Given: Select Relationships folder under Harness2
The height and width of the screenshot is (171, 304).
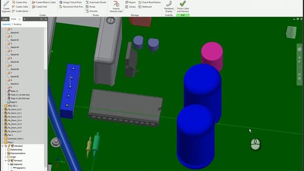Looking at the screenshot, I should pos(16,150).
